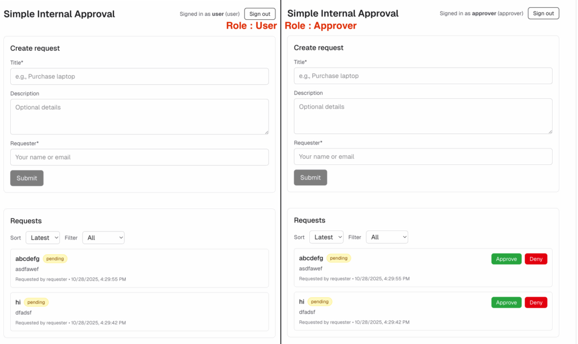Screen dimensions: 578x344
Task: Click Sign out in the approver role panel
Action: (543, 14)
